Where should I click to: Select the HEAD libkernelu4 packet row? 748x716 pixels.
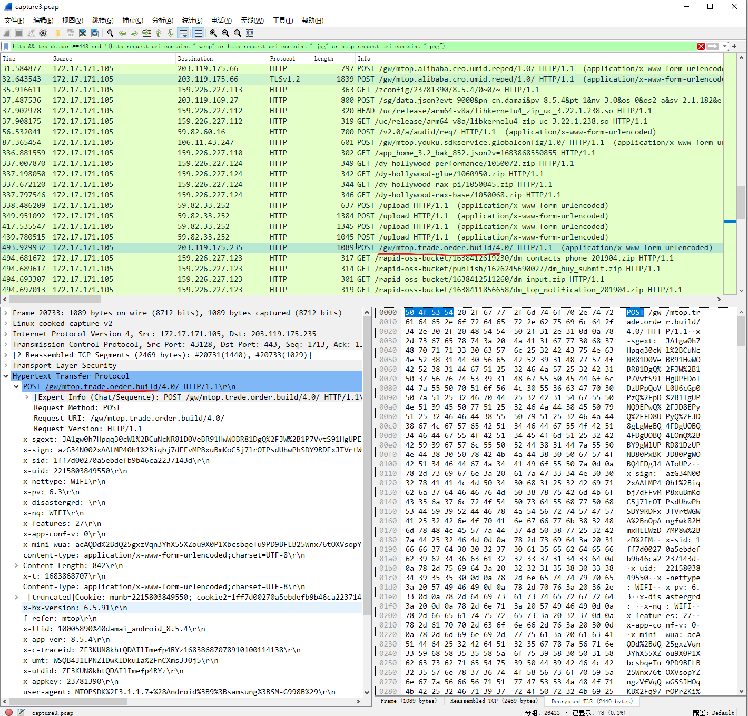(x=362, y=111)
